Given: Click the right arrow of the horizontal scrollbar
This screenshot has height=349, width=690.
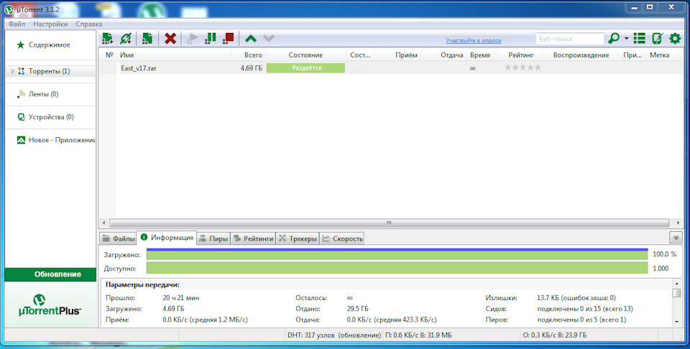Looking at the screenshot, I should [x=678, y=223].
